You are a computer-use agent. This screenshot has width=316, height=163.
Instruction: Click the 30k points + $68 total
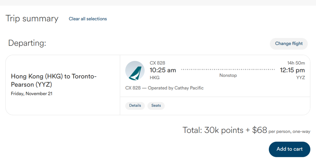pos(225,130)
